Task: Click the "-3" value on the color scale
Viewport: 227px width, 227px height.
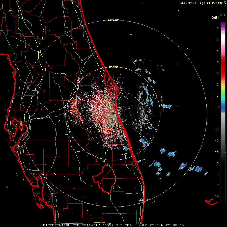Action: [217, 140]
